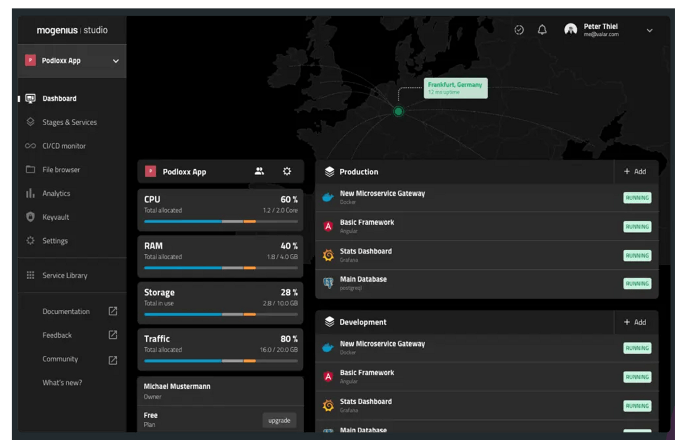Click the upgrade plan button
Screen dimensions: 684x447
(279, 420)
